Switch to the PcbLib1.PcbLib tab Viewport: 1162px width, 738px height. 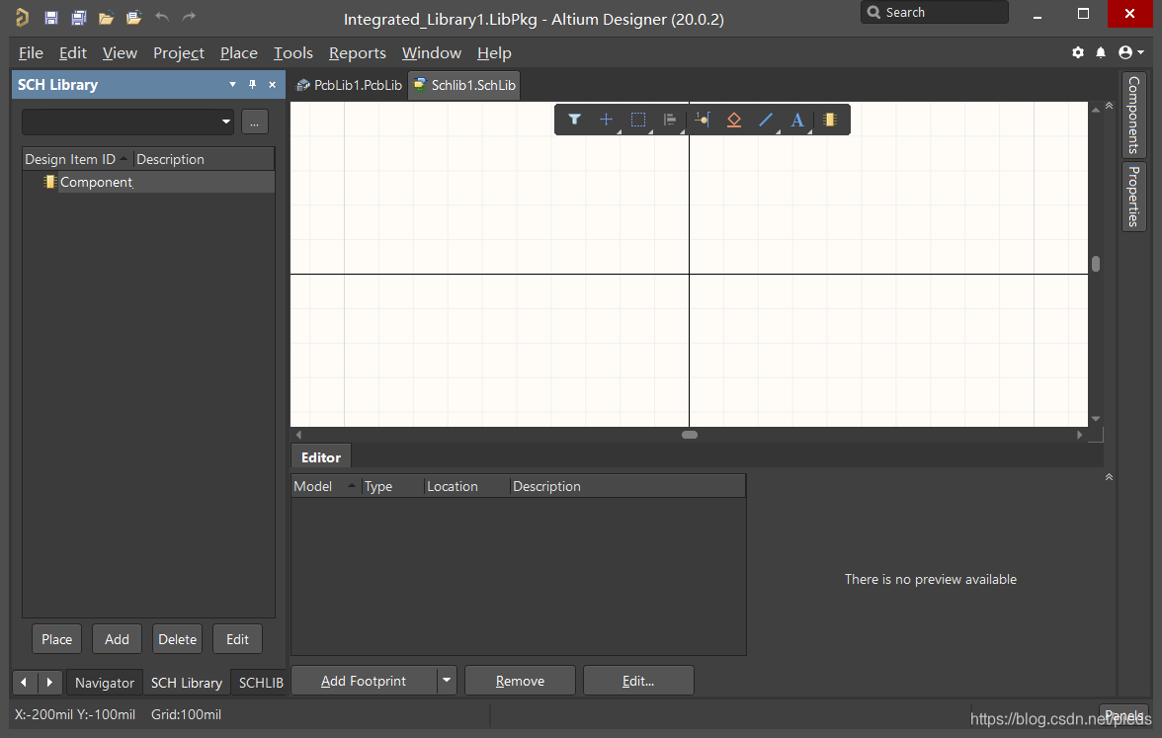pyautogui.click(x=349, y=85)
